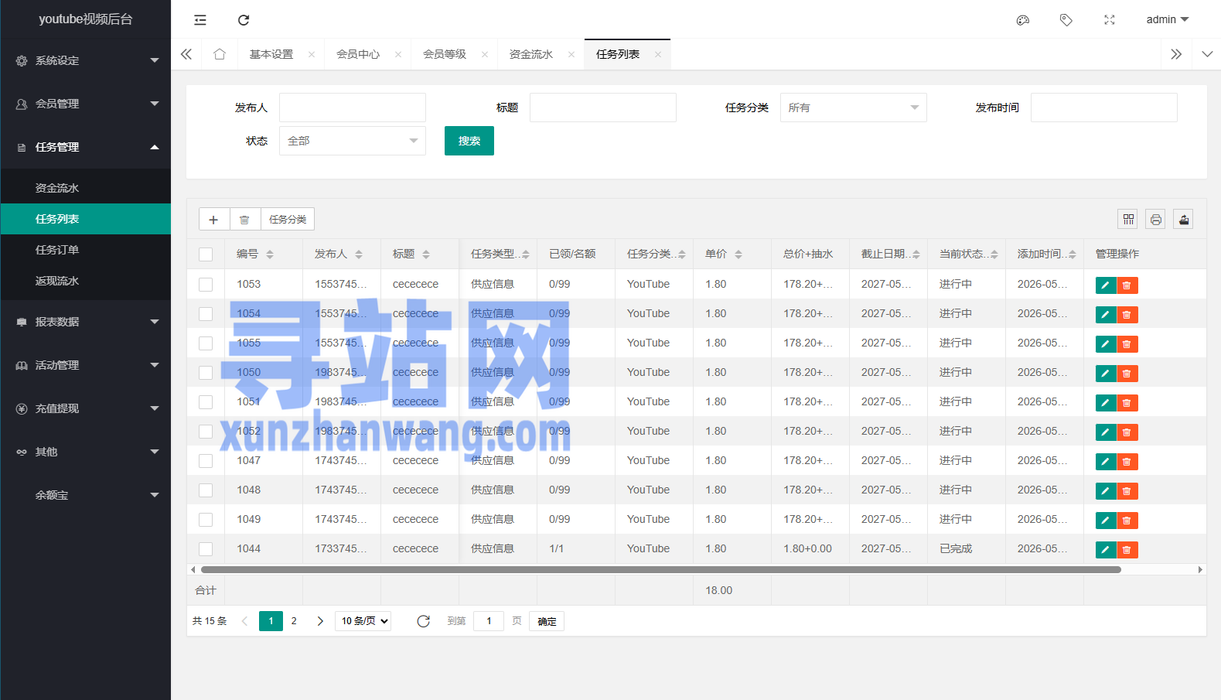Check the row 1051 checkbox
Viewport: 1221px width, 700px height.
[206, 402]
